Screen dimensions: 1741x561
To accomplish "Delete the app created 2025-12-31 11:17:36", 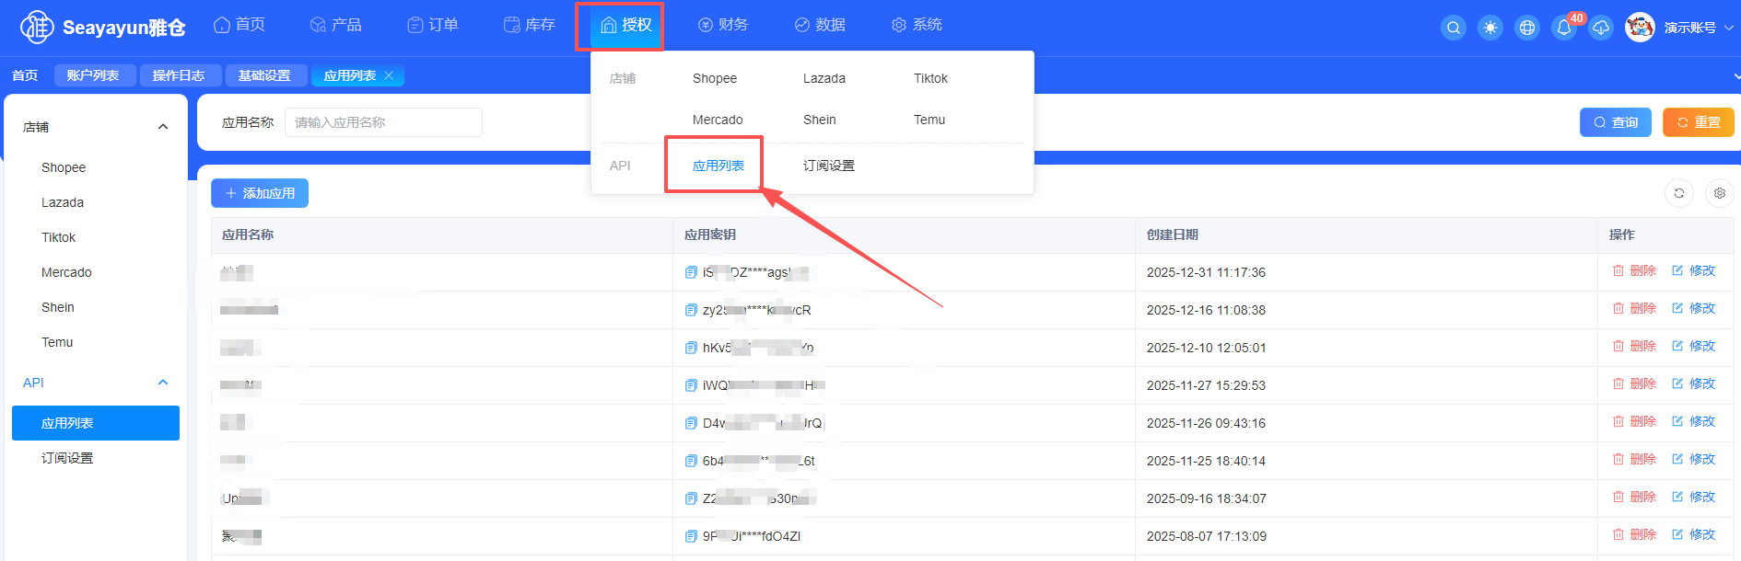I will click(x=1634, y=270).
